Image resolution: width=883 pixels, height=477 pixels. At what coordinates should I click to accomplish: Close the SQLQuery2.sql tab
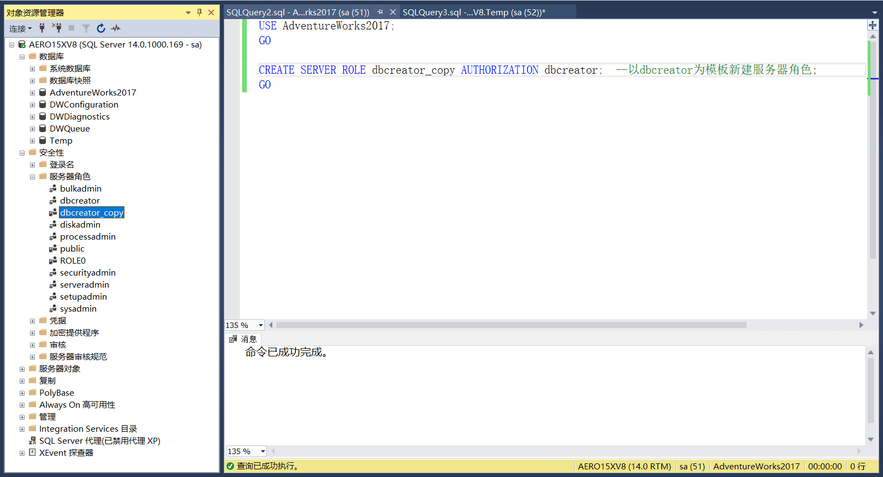392,12
